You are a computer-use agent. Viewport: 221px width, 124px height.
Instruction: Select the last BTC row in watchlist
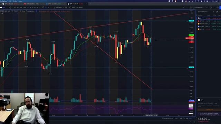point(209,29)
